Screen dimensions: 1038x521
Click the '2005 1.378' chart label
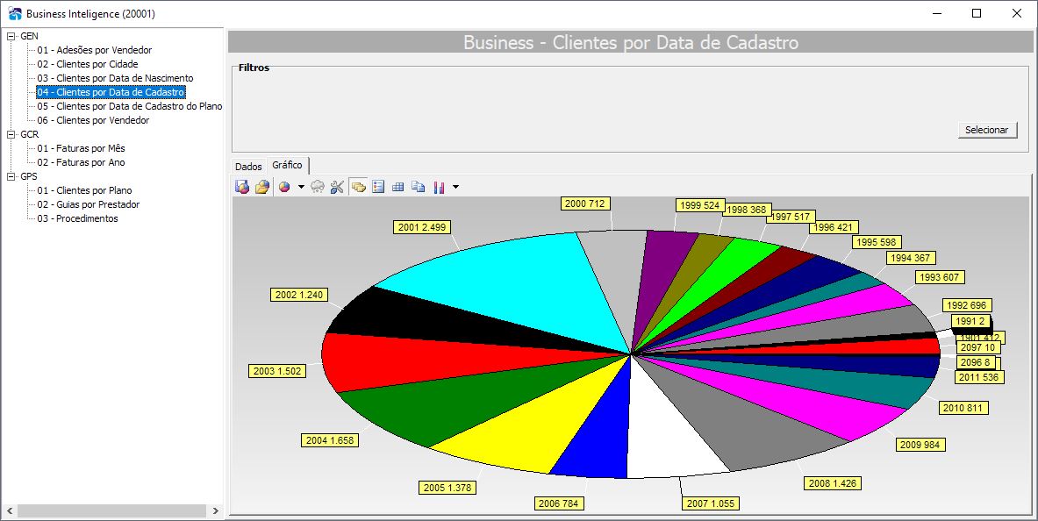pos(447,488)
